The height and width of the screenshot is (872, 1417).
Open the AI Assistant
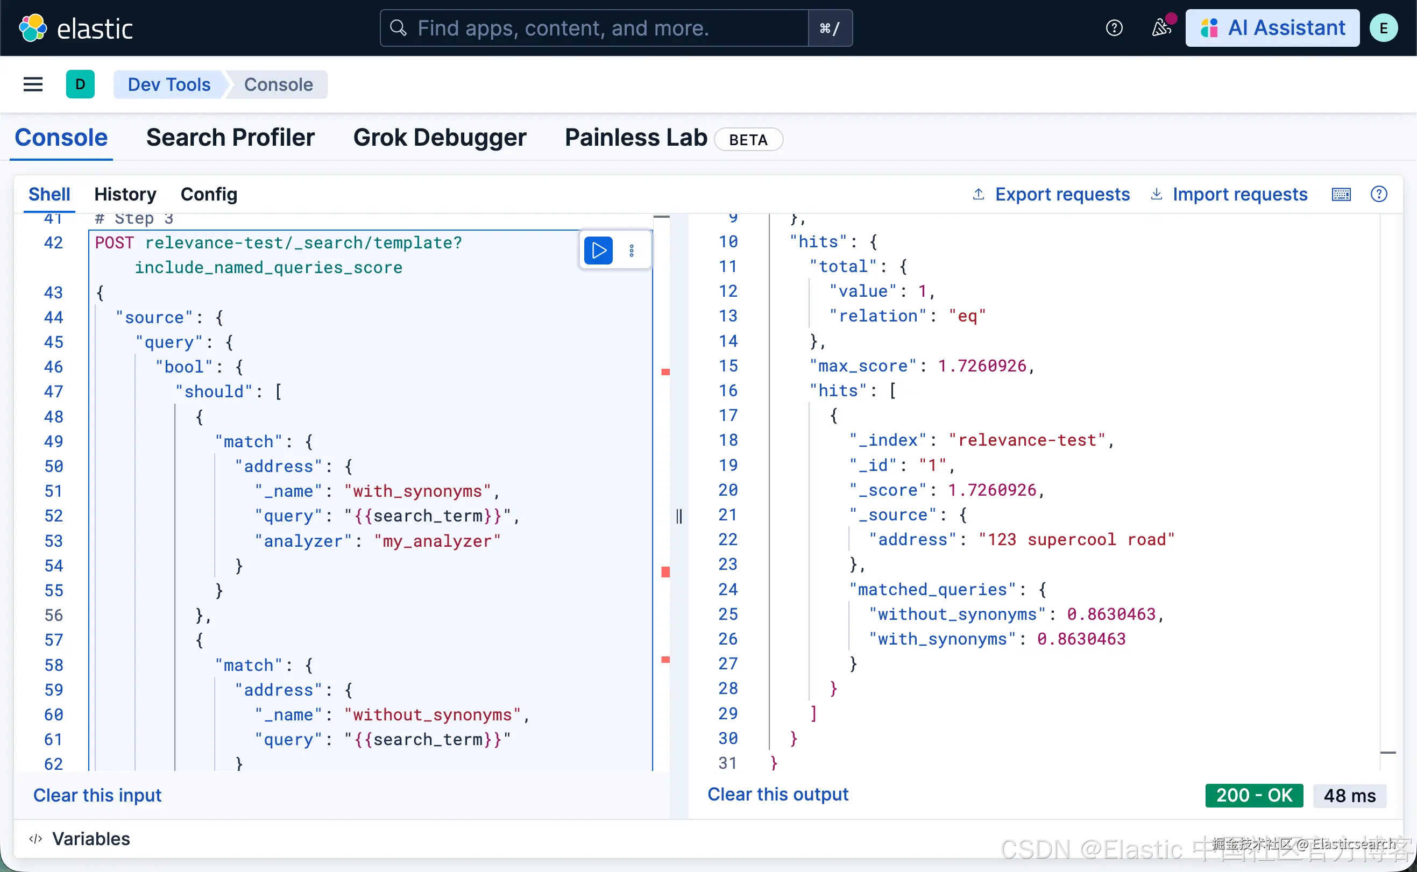[x=1272, y=28]
